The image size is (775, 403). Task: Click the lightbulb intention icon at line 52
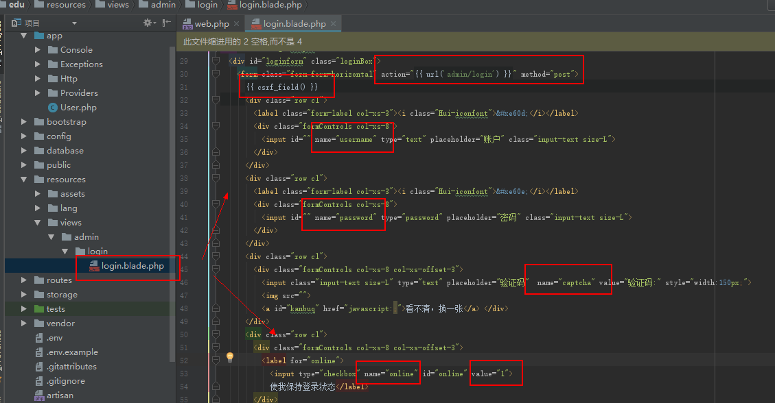[x=230, y=357]
